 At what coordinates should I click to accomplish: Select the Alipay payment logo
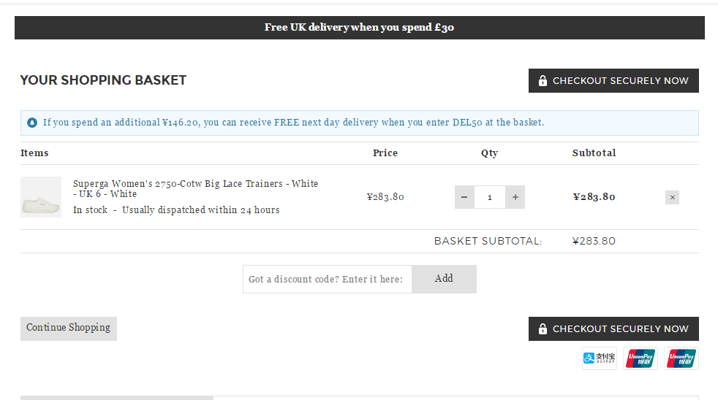[x=600, y=358]
